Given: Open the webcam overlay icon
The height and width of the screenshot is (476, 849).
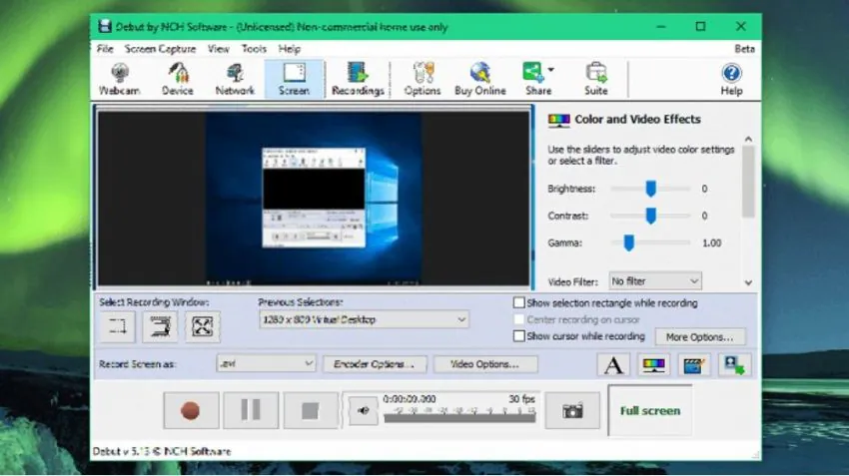Looking at the screenshot, I should pyautogui.click(x=734, y=365).
